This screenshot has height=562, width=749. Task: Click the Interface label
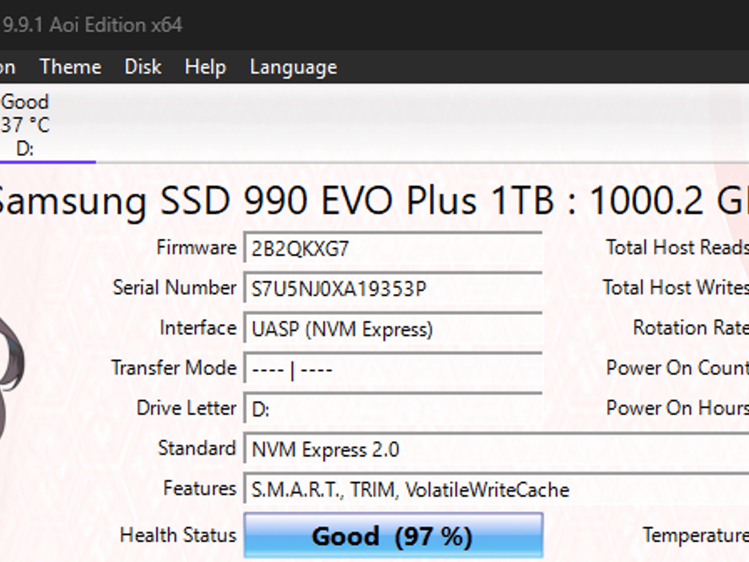coord(198,328)
